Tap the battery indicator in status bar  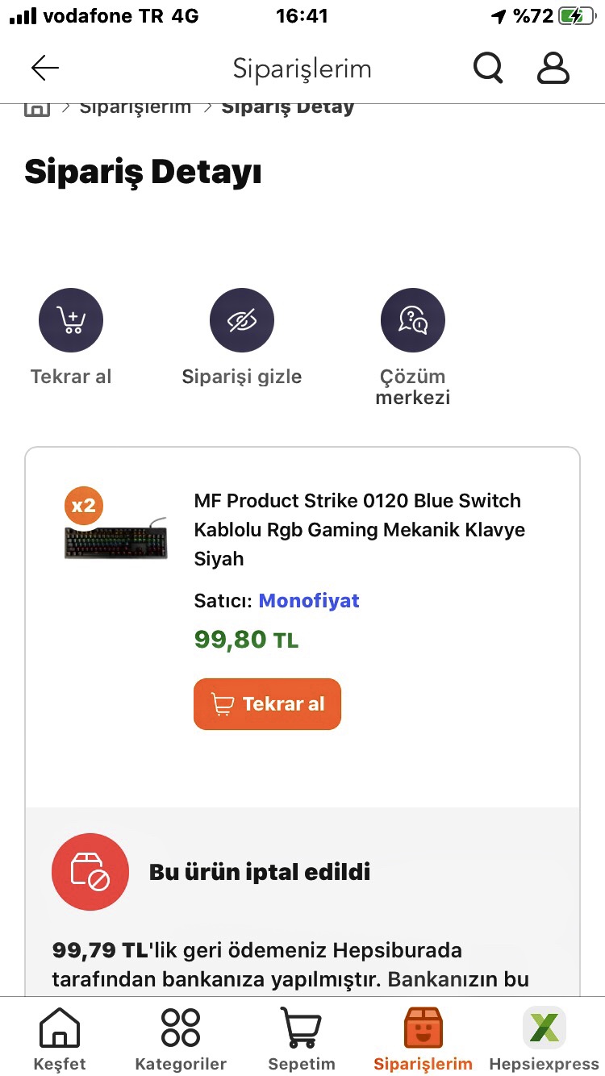point(579,16)
